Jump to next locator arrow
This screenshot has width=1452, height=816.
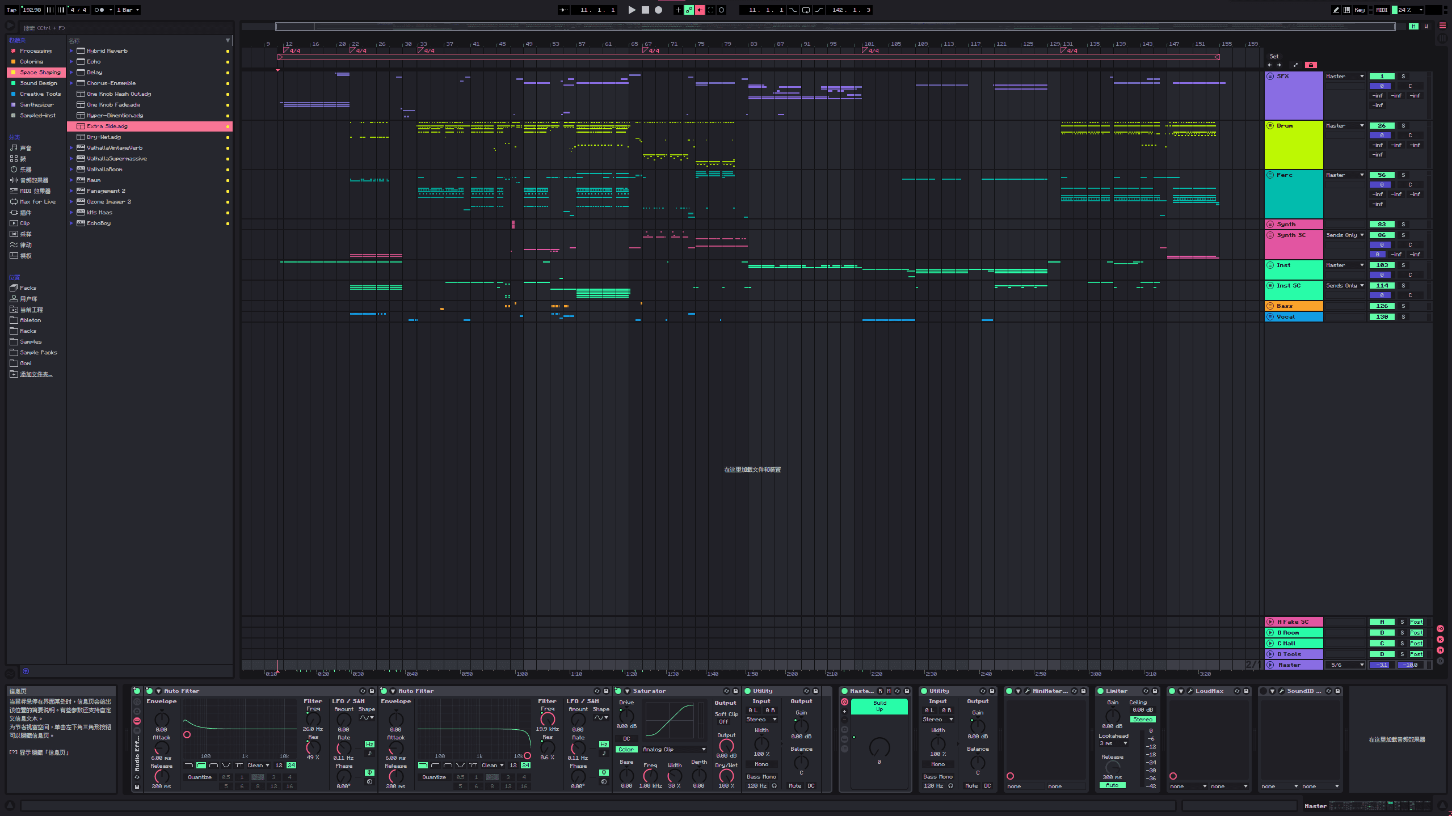[x=1279, y=65]
